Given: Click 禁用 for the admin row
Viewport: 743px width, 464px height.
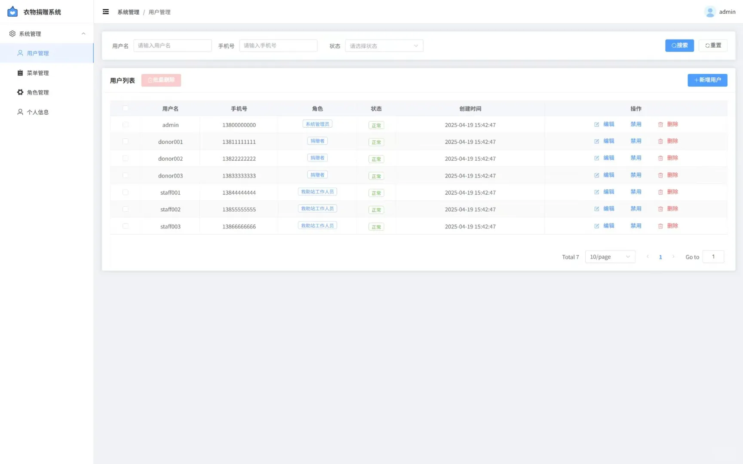Looking at the screenshot, I should tap(636, 124).
